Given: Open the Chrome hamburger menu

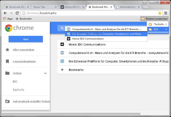Looking at the screenshot, I should [x=166, y=13].
